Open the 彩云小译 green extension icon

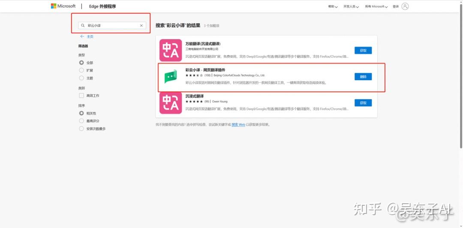coord(171,76)
